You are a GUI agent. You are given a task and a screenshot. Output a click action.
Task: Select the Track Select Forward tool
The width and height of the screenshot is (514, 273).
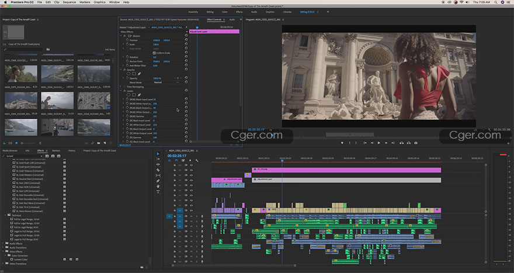click(x=158, y=159)
